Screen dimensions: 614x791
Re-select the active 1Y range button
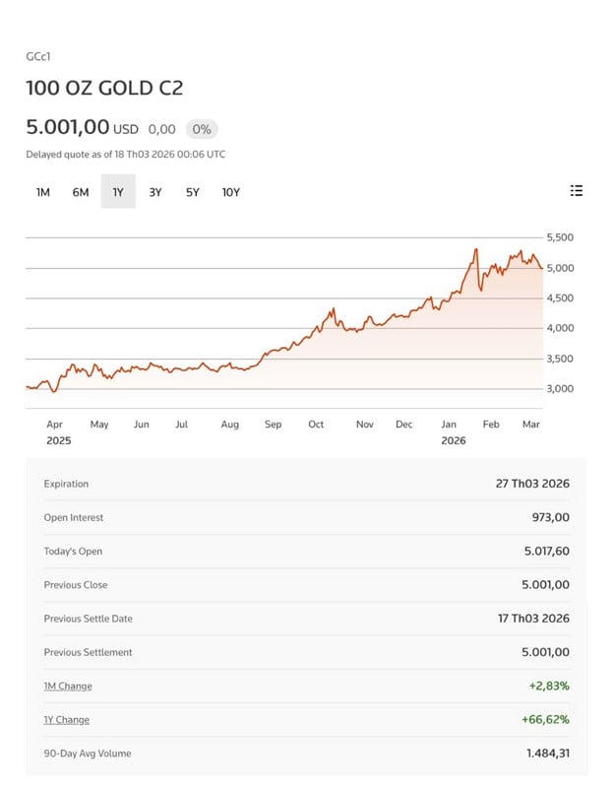[x=117, y=192]
